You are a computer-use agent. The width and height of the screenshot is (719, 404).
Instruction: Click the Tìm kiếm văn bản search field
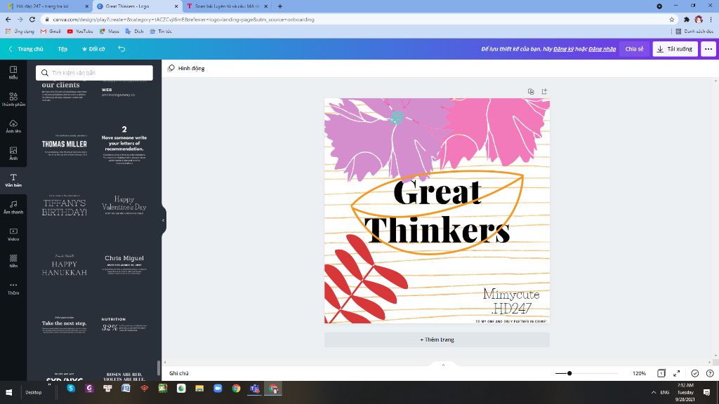[95, 73]
